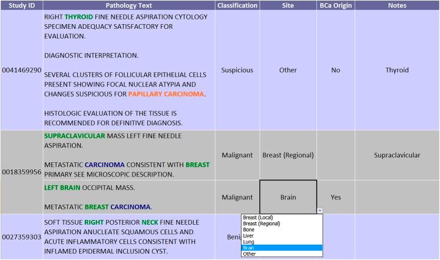Select Malignant cell in supraclavicular row
Image resolution: width=440 pixels, height=260 pixels.
[237, 155]
